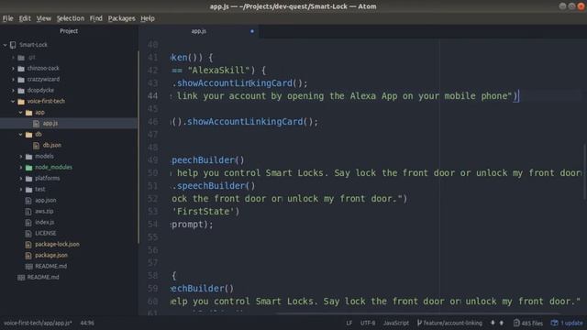Click echBuilder() code on line 59

pos(202,289)
